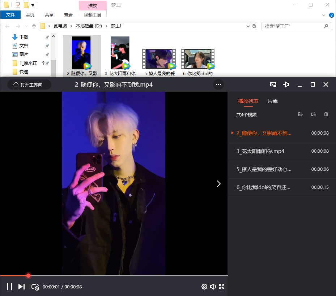This screenshot has height=296, width=336.
Task: Unpin 1_原来在一个 using its pin icon
Action: point(47,63)
